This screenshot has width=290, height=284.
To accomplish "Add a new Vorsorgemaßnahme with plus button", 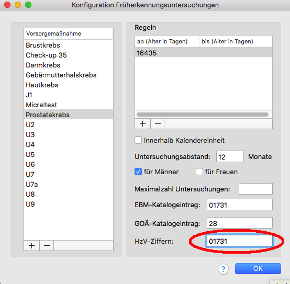I will click(31, 246).
